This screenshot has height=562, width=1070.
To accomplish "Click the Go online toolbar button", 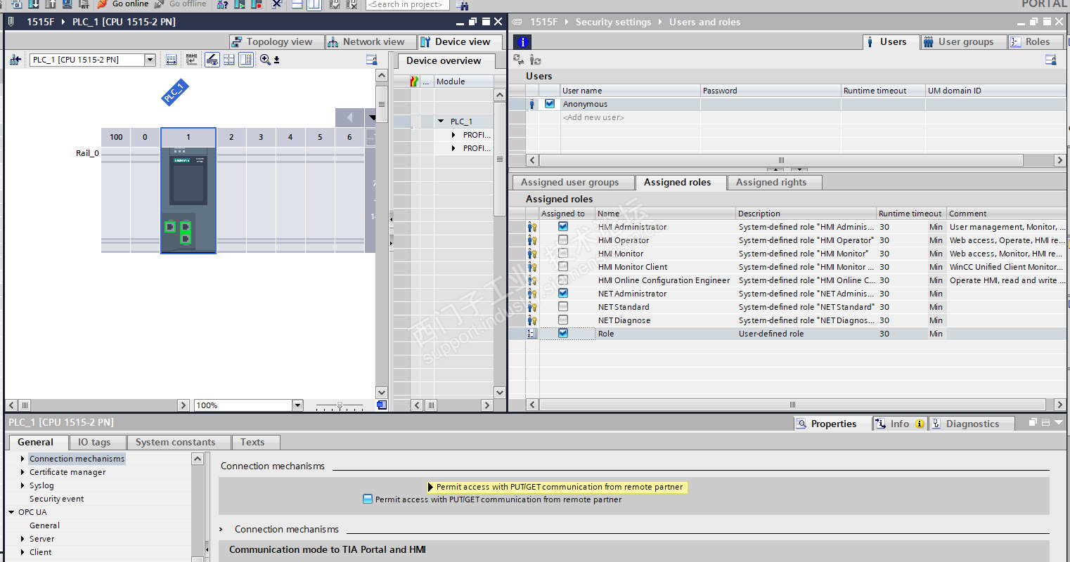I will click(123, 4).
